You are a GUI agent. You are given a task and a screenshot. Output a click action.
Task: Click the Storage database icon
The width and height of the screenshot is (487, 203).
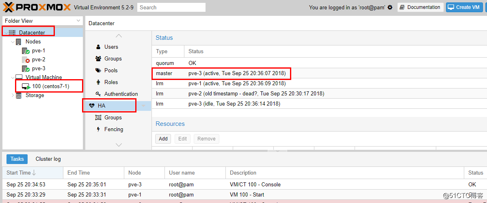point(19,95)
